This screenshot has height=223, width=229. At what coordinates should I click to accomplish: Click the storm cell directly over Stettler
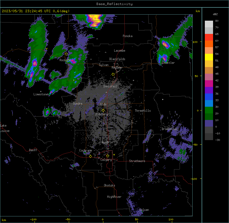(163, 58)
